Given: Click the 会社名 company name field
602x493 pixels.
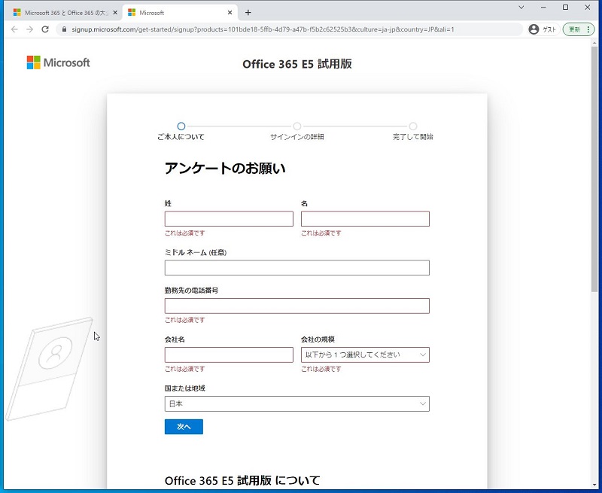Looking at the screenshot, I should 229,355.
